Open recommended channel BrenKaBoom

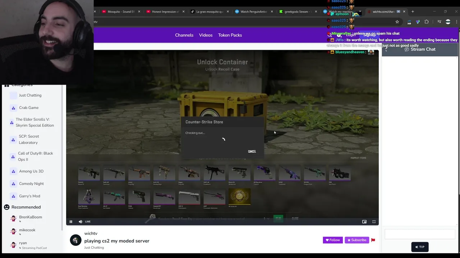pyautogui.click(x=31, y=217)
